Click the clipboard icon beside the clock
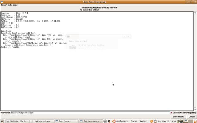The width and height of the screenshot is (197, 123). [155, 121]
